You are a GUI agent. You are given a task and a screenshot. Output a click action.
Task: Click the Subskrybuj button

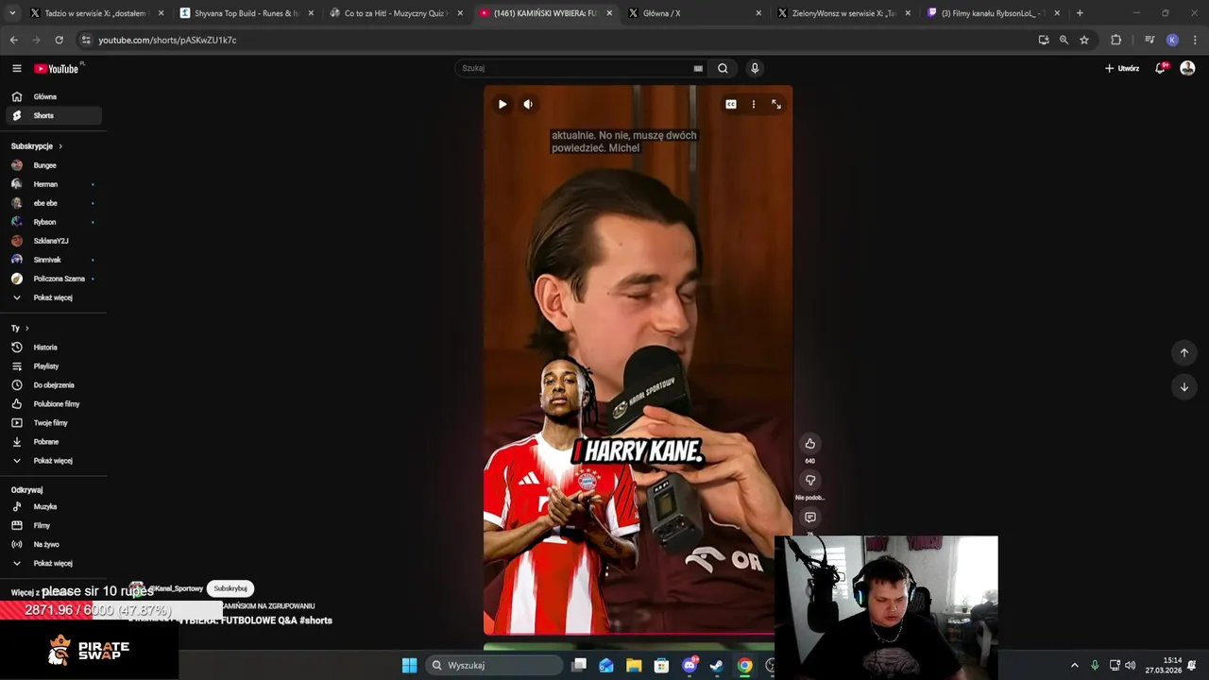[x=230, y=588]
